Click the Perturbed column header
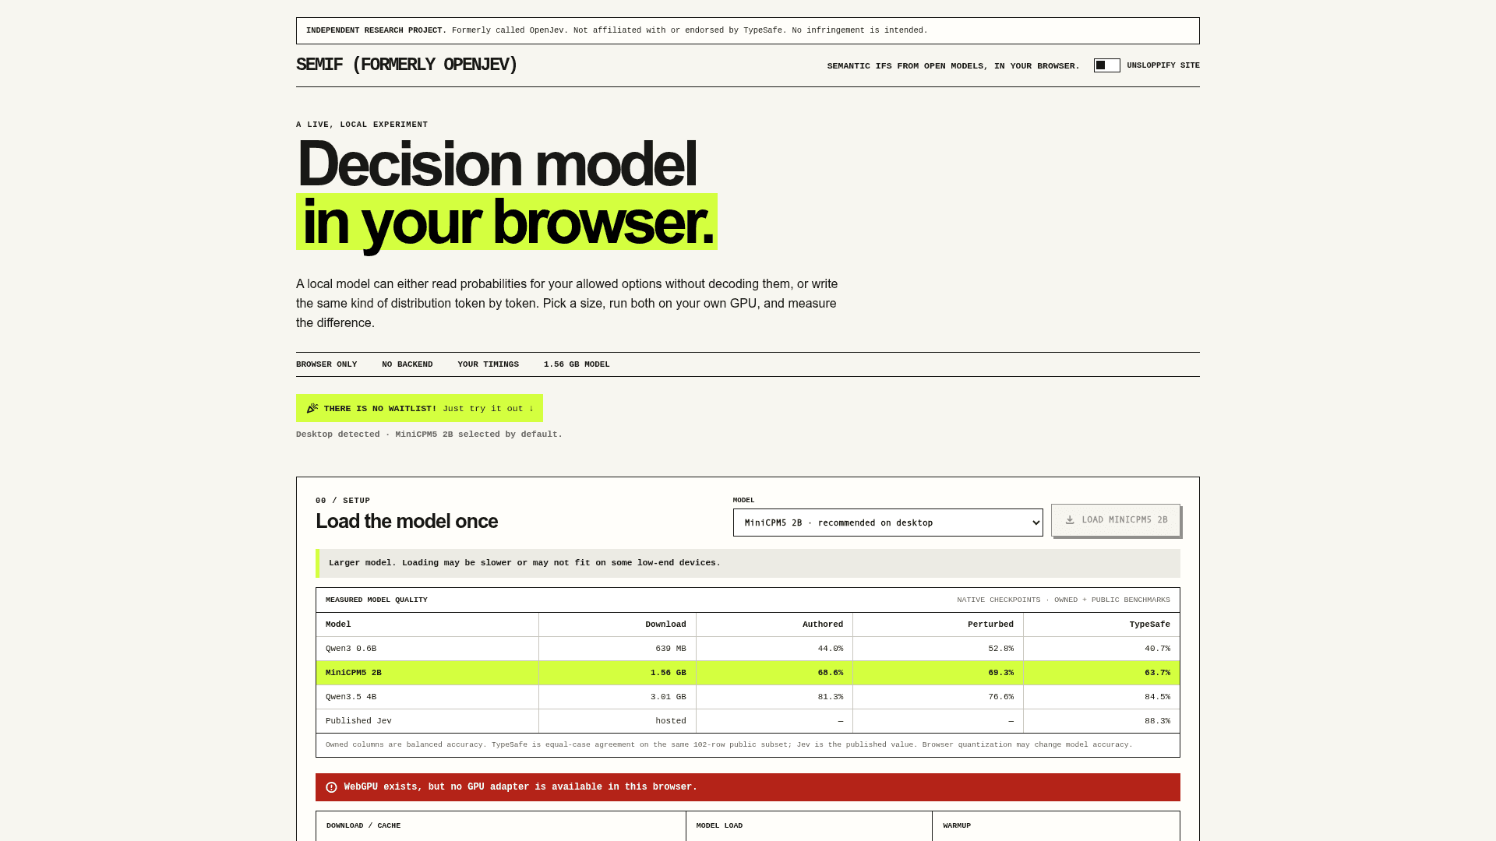The height and width of the screenshot is (841, 1496). [x=990, y=625]
